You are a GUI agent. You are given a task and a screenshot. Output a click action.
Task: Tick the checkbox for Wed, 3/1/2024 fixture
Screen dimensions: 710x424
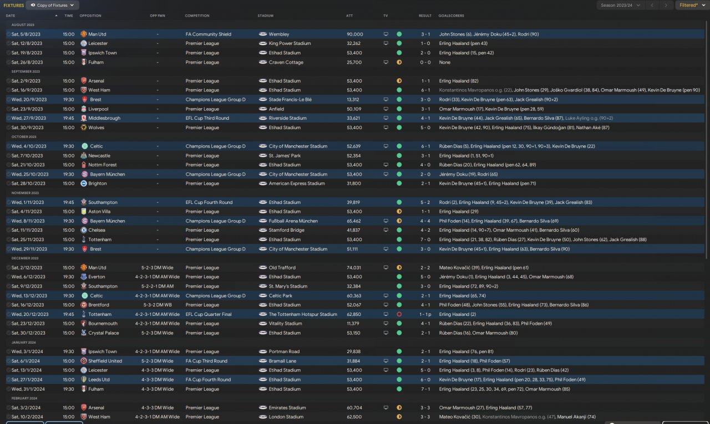(8, 351)
